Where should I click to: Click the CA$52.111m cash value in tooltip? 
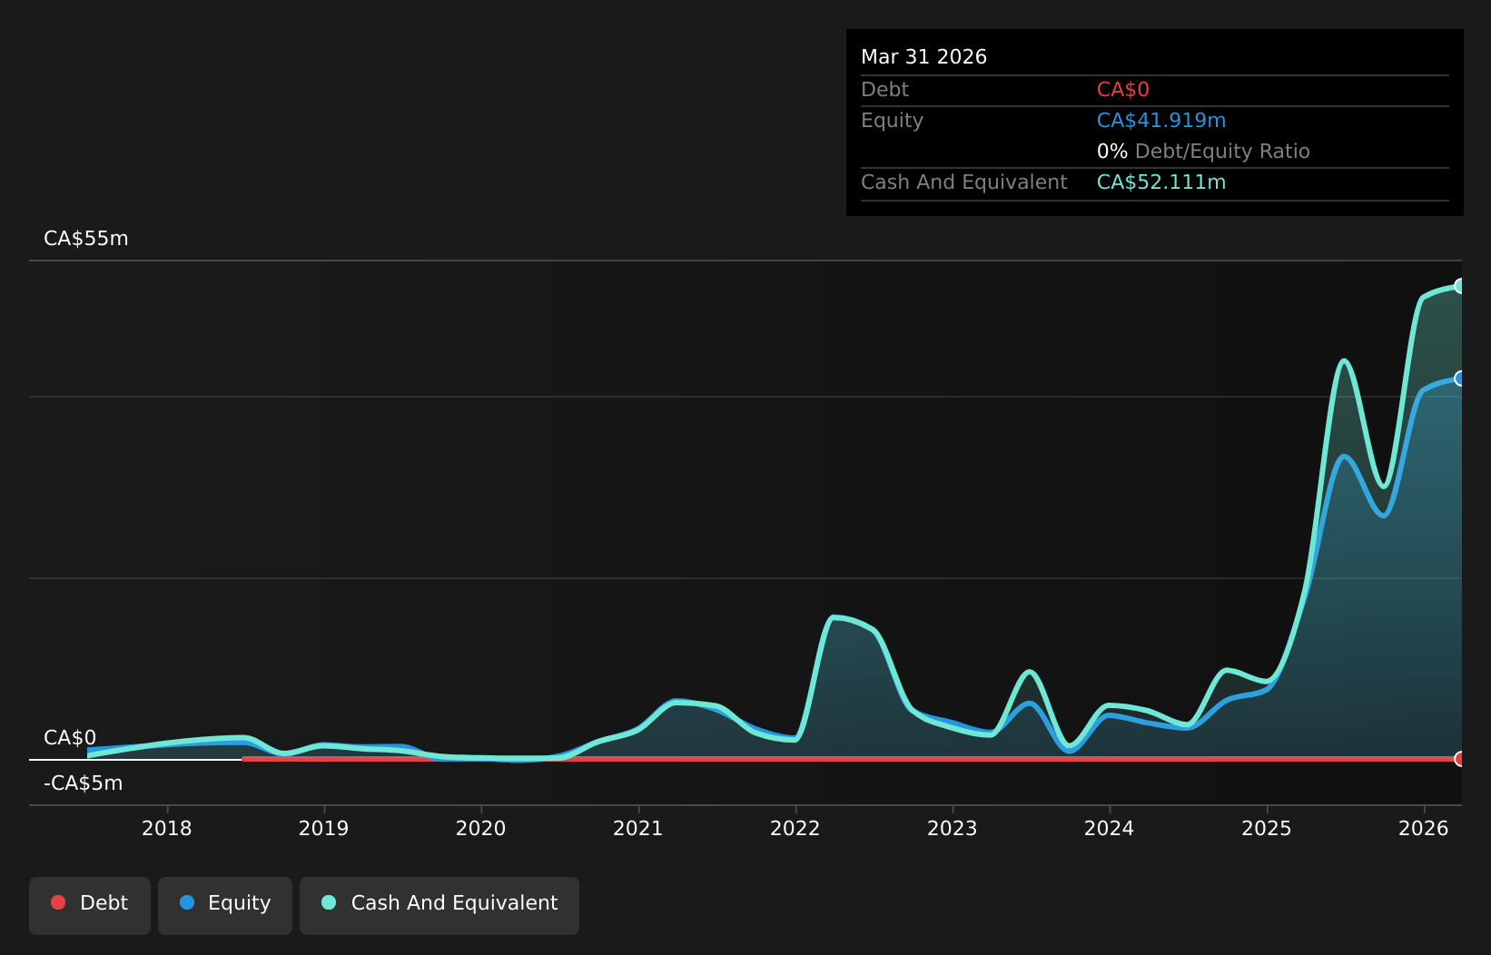pos(1161,182)
